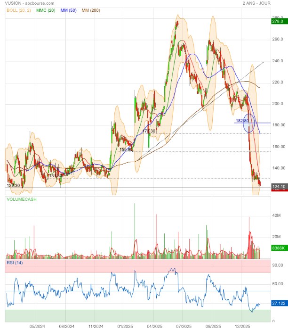
Task: Click the 01/2025 date axis label
Action: coord(125,326)
